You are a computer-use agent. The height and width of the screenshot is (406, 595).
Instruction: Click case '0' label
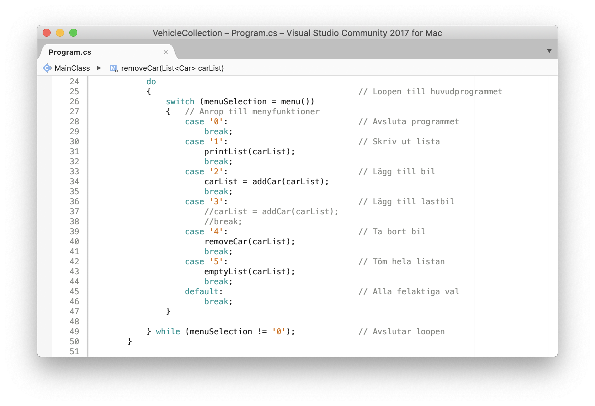[x=206, y=122]
